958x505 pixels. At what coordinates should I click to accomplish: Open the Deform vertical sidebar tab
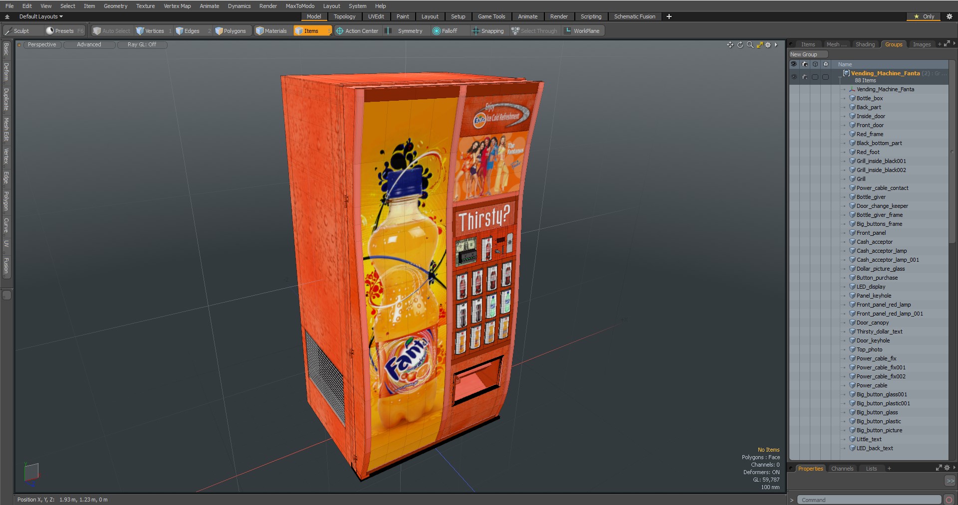[6, 72]
